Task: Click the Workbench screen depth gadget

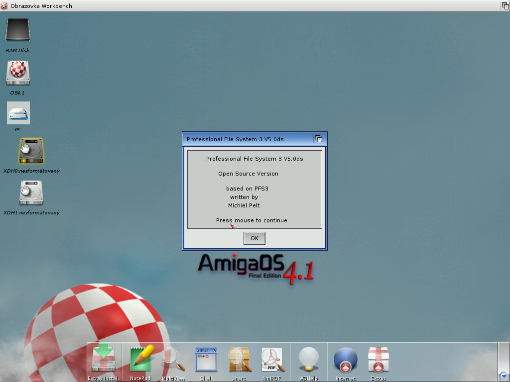Action: (x=505, y=5)
